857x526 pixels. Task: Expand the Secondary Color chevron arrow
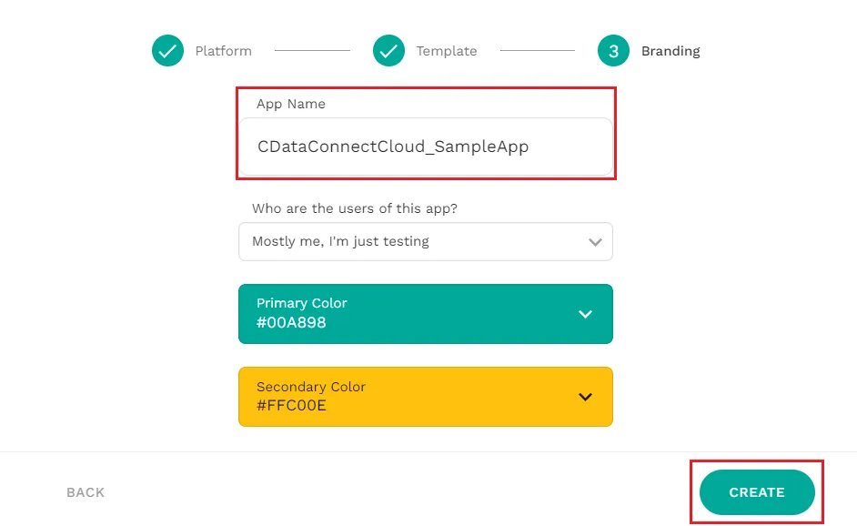pos(585,397)
